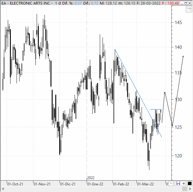Click the 120 price axis label
Screen dimensions: 193x192
[x=178, y=156]
